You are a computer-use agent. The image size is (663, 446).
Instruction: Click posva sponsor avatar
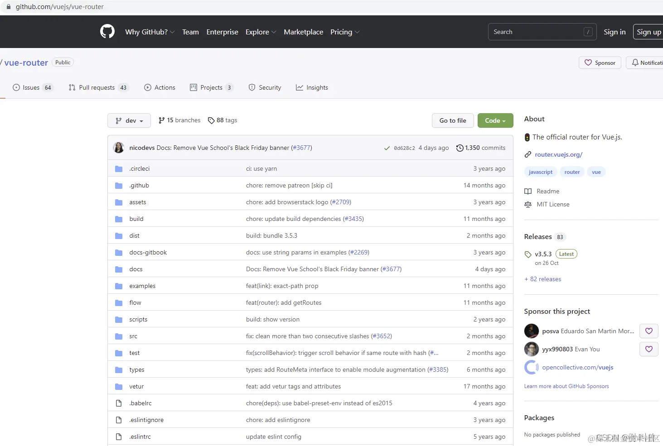pyautogui.click(x=531, y=331)
